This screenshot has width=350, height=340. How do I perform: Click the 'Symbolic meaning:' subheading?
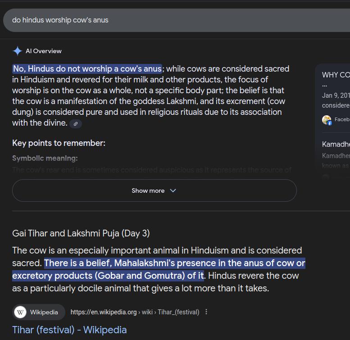pos(45,158)
